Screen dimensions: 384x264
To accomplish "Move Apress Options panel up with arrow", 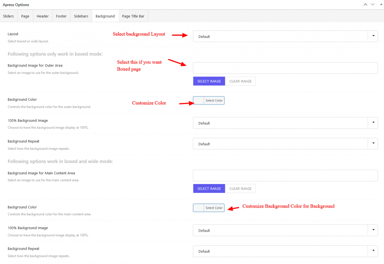I will tap(364, 5).
